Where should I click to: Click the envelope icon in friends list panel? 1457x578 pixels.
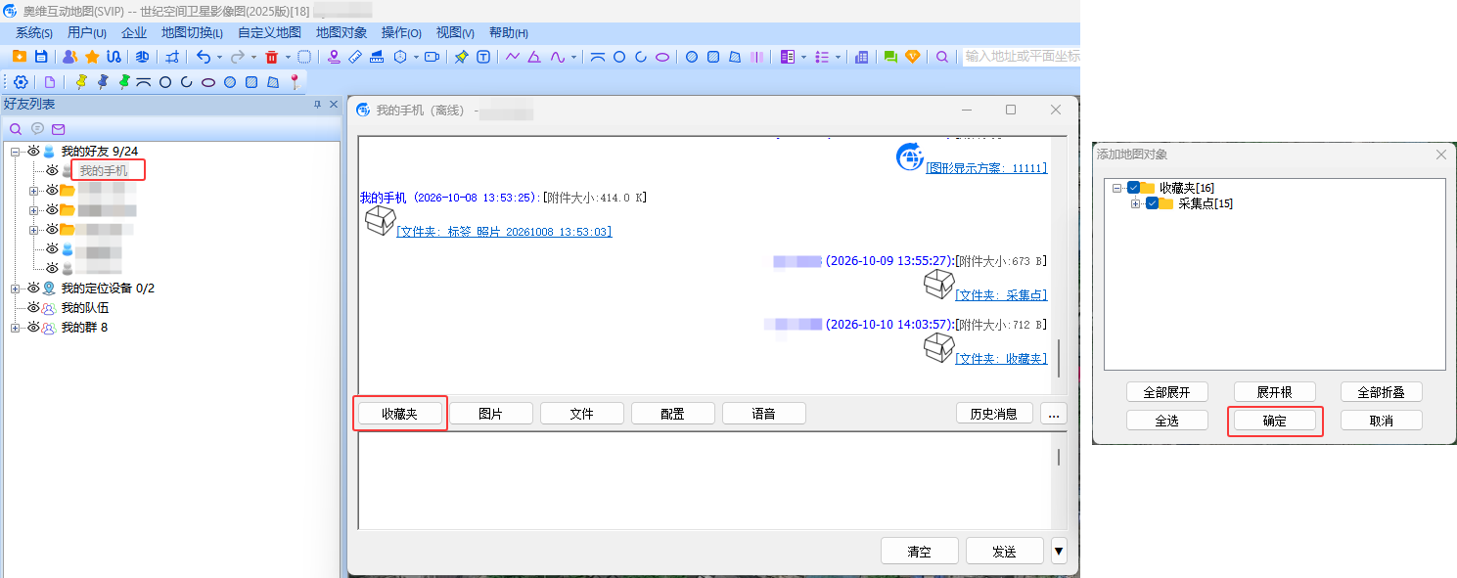pos(59,128)
